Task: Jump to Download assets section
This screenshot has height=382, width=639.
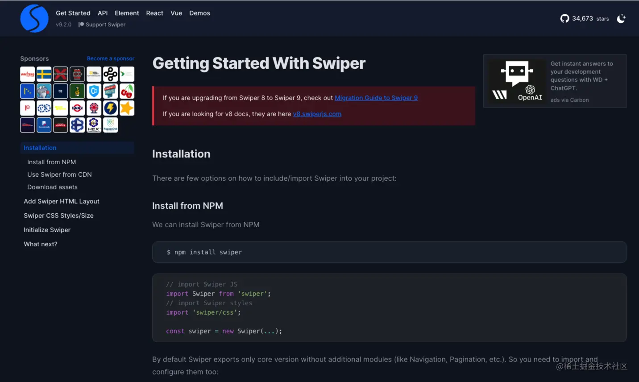Action: tap(52, 187)
